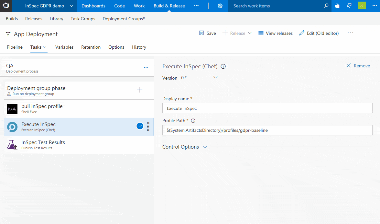Click Remove to delete the task
This screenshot has height=224, width=380.
coord(358,66)
